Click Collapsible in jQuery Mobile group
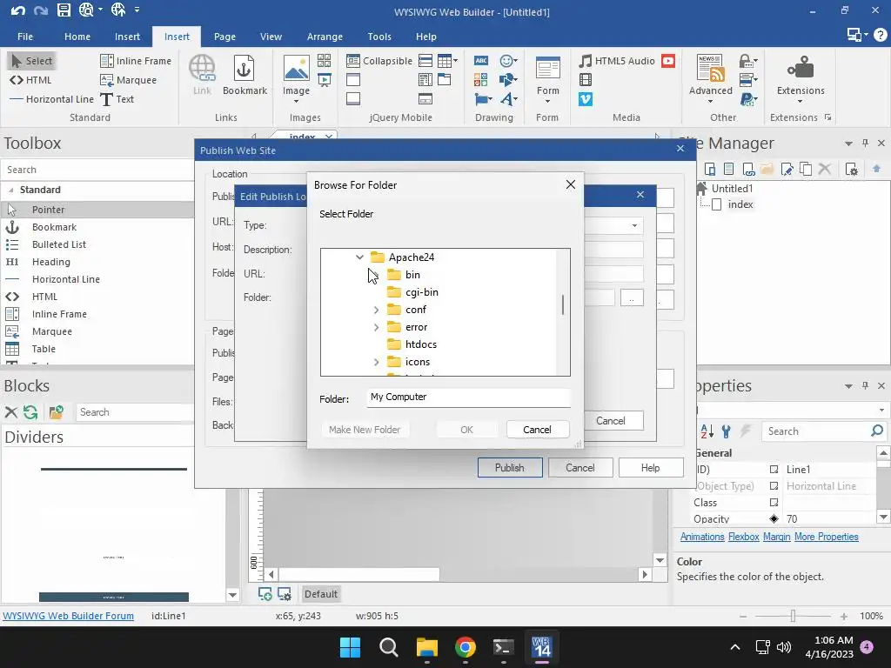 point(379,61)
